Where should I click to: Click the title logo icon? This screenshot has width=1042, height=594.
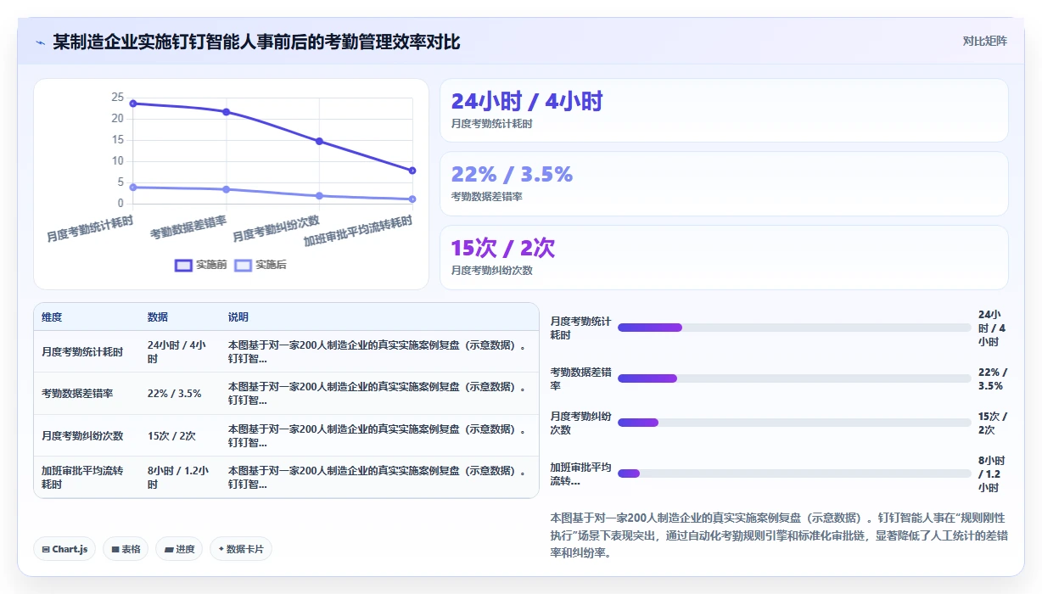[x=40, y=42]
